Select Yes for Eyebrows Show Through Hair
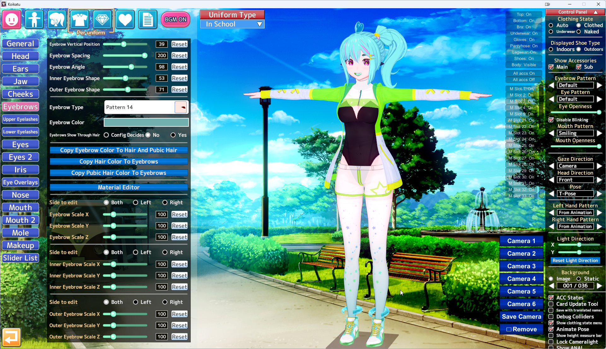Viewport: 606px width, 349px height. [x=173, y=135]
